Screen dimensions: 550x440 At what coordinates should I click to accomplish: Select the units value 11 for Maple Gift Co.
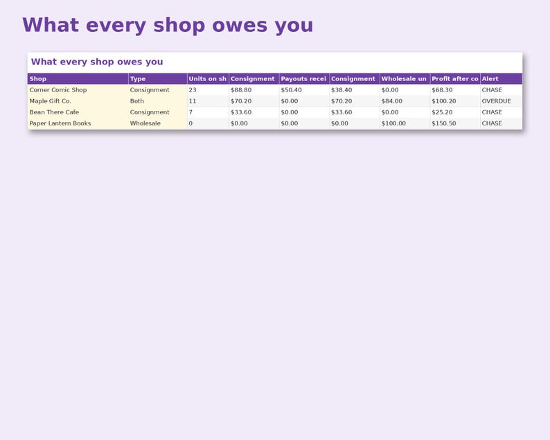[x=193, y=101]
